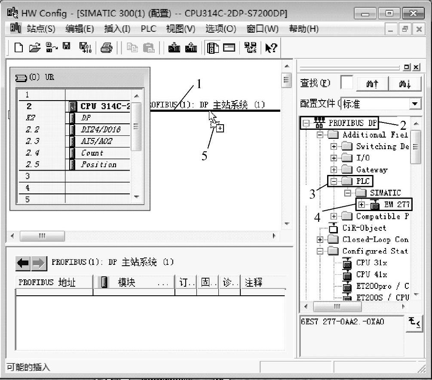Open the 选项(O) menu
Screen dimensions: 432x380
pos(221,29)
